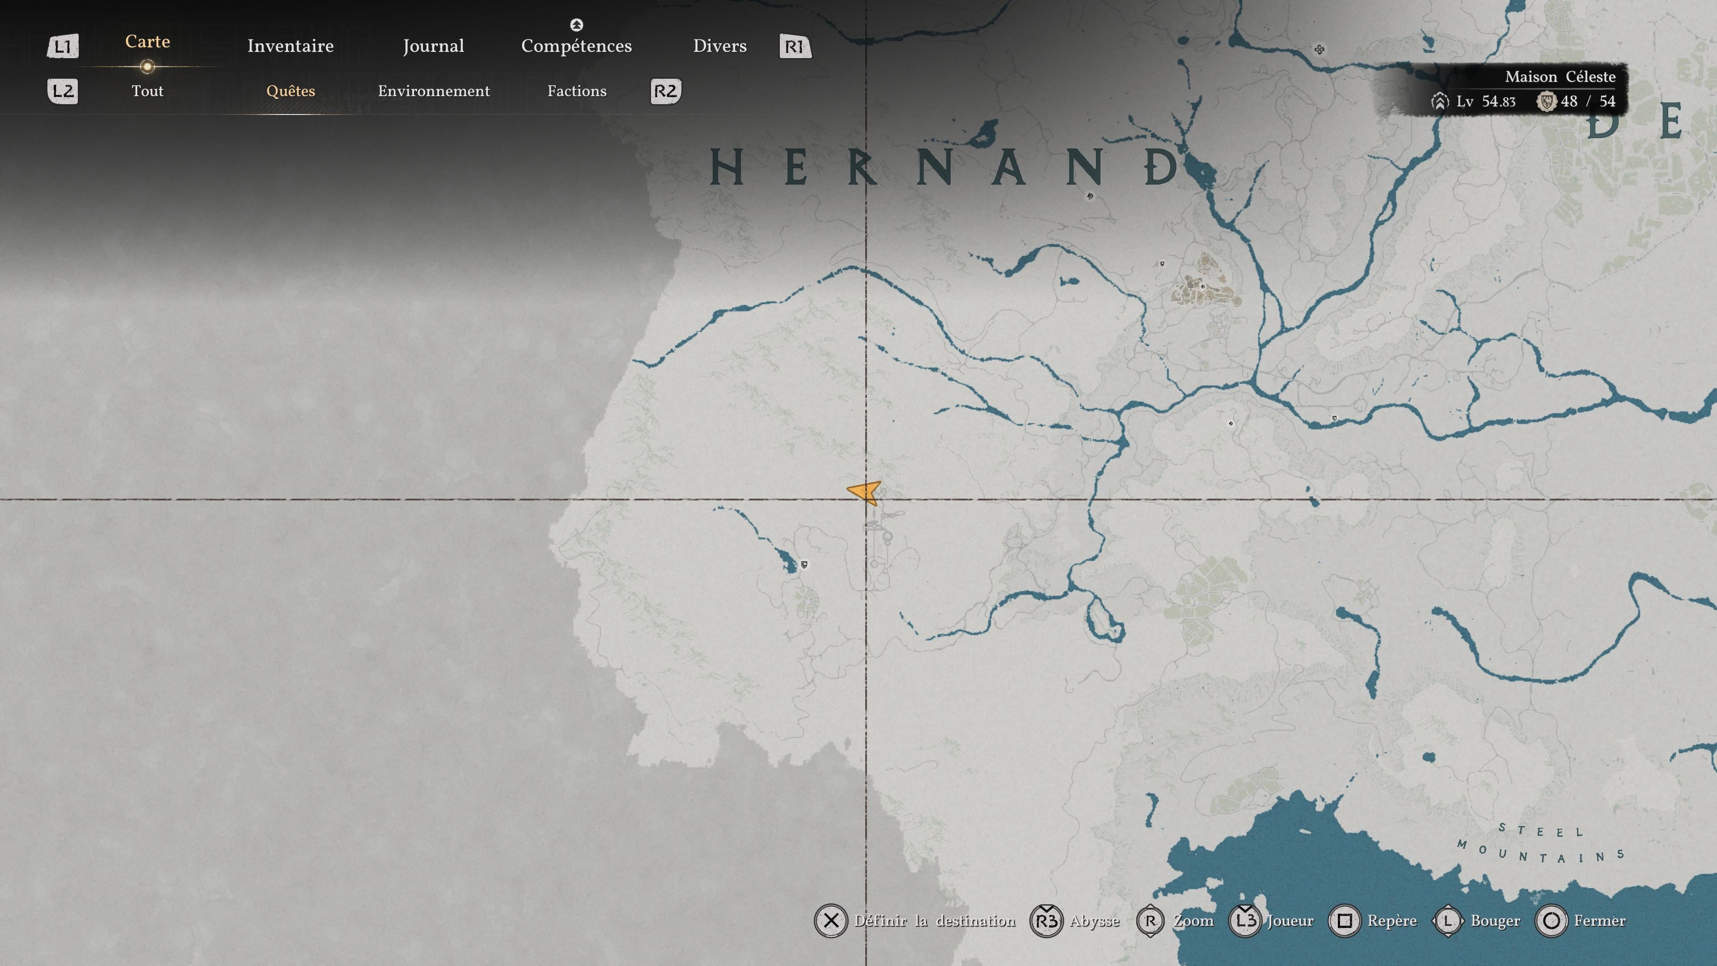1717x966 pixels.
Task: Select the shield marker beside the small lake near the player
Action: tap(804, 565)
